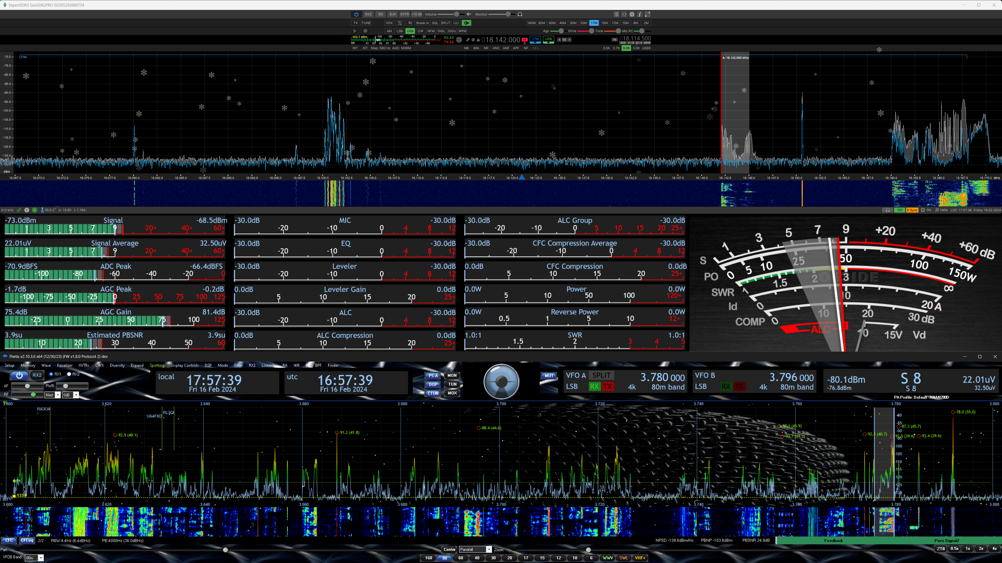Open the VFOB Band 80m dropdown
This screenshot has width=1002, height=563.
(x=40, y=558)
